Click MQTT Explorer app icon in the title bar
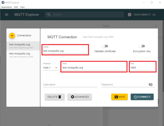 pos(3,2)
